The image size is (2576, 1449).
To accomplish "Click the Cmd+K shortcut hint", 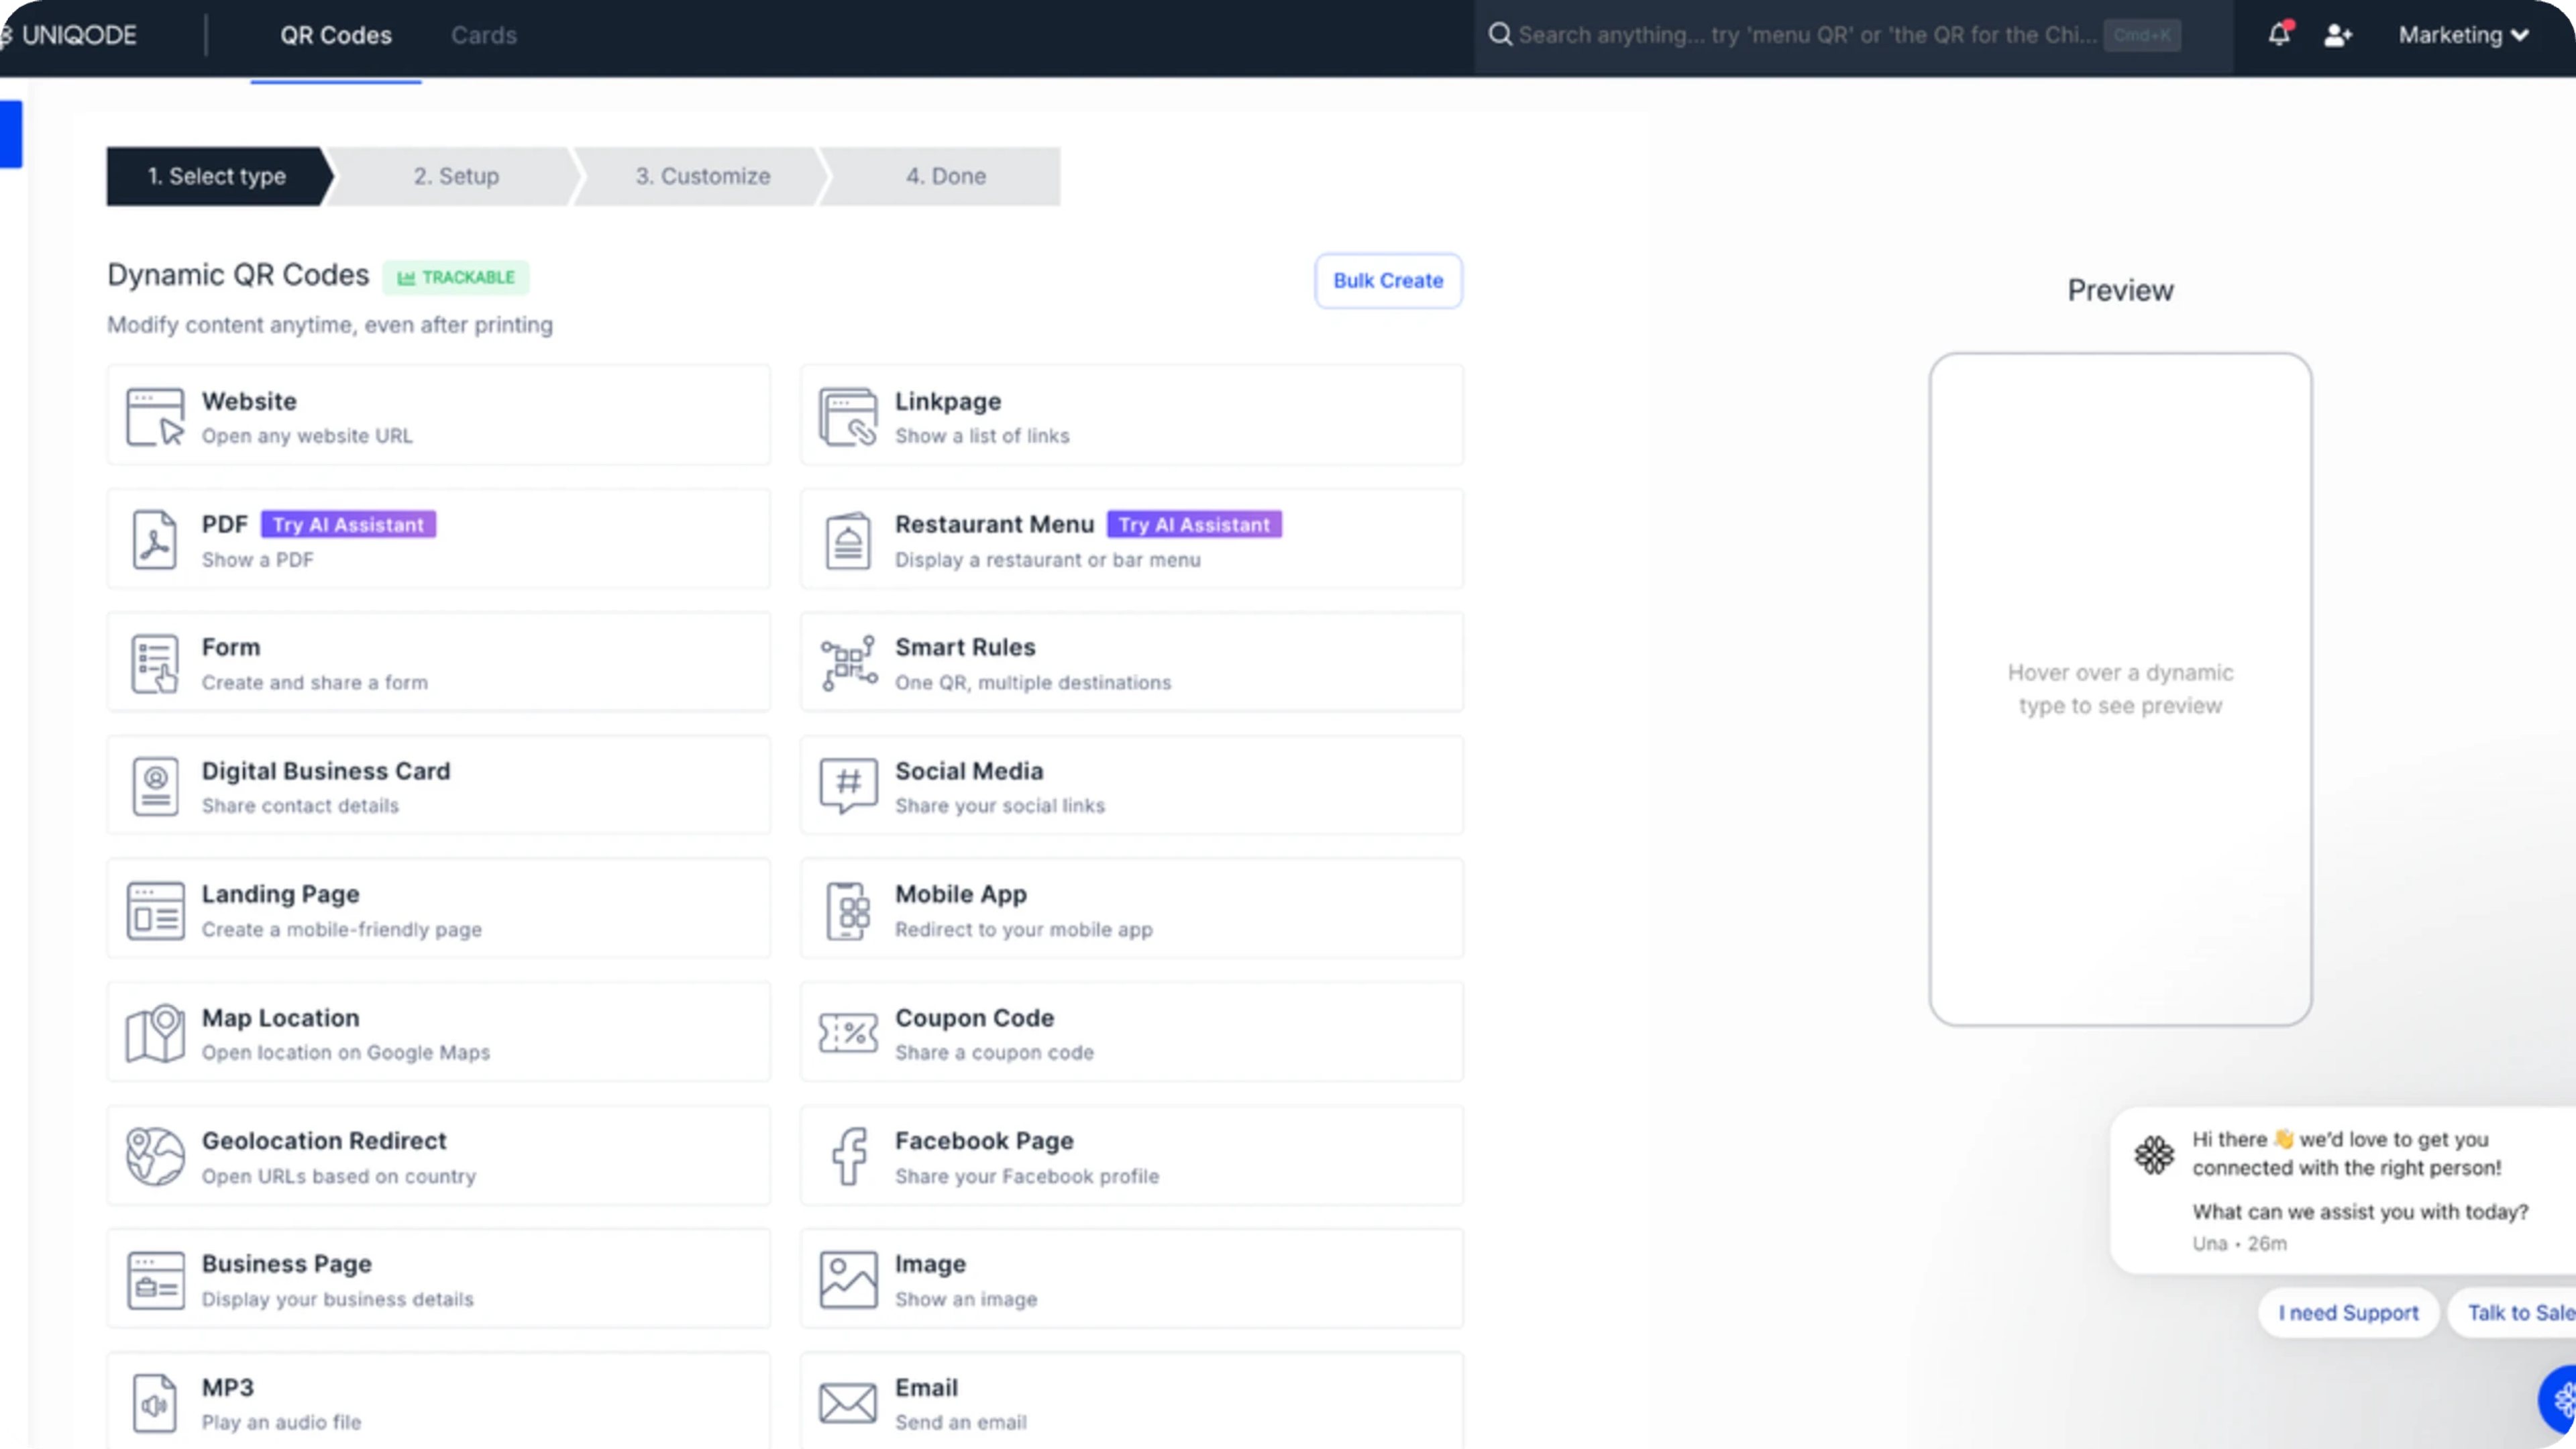I will [2142, 35].
